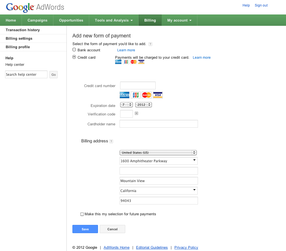
Task: Click the large JCB card icon
Action: pyautogui.click(x=135, y=95)
